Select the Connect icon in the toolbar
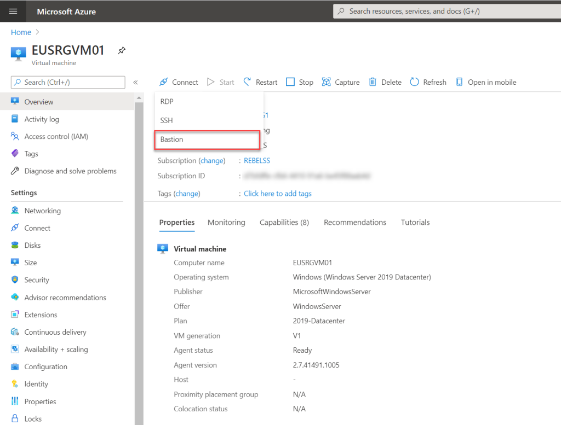 178,82
